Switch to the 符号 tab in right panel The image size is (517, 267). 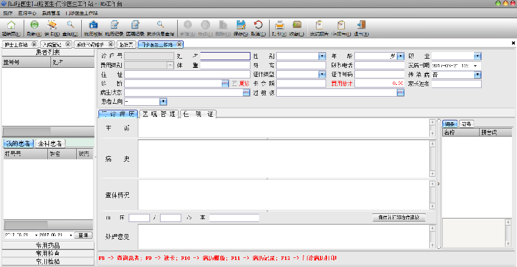click(x=467, y=124)
